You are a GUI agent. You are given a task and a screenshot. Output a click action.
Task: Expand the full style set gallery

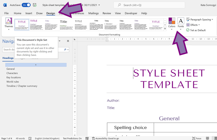coord(165,29)
